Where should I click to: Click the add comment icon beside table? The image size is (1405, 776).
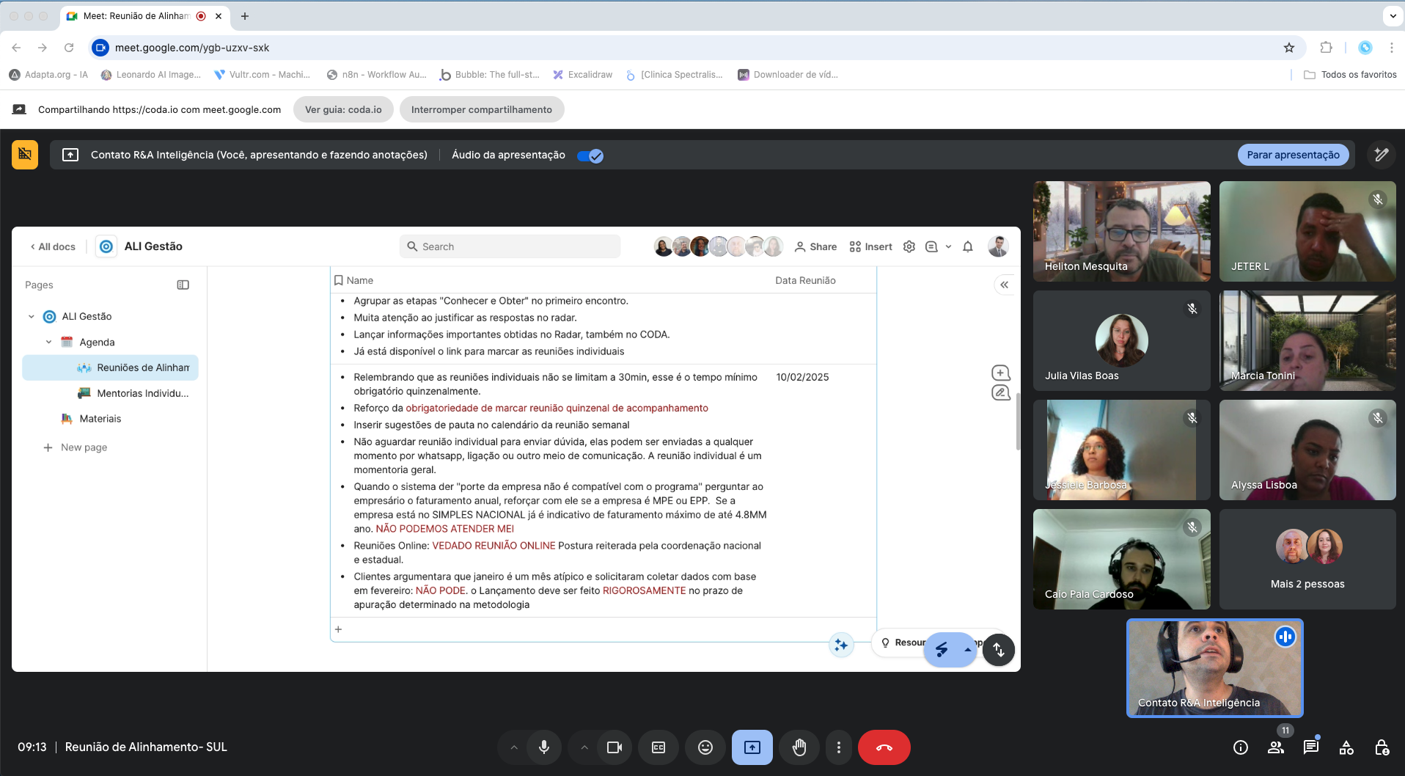pyautogui.click(x=1000, y=373)
